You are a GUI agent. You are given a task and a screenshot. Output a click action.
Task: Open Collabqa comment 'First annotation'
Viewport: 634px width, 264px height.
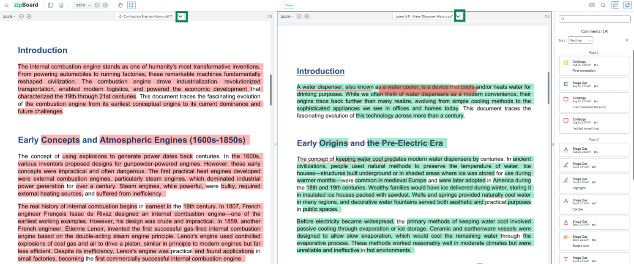pyautogui.click(x=594, y=66)
